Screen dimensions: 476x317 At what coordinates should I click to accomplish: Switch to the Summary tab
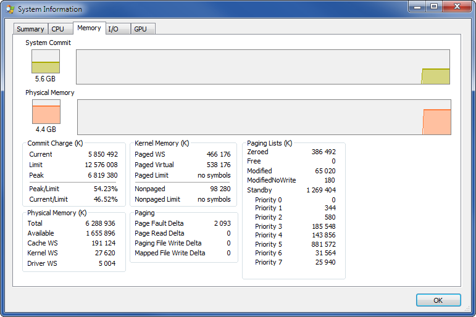pos(30,29)
